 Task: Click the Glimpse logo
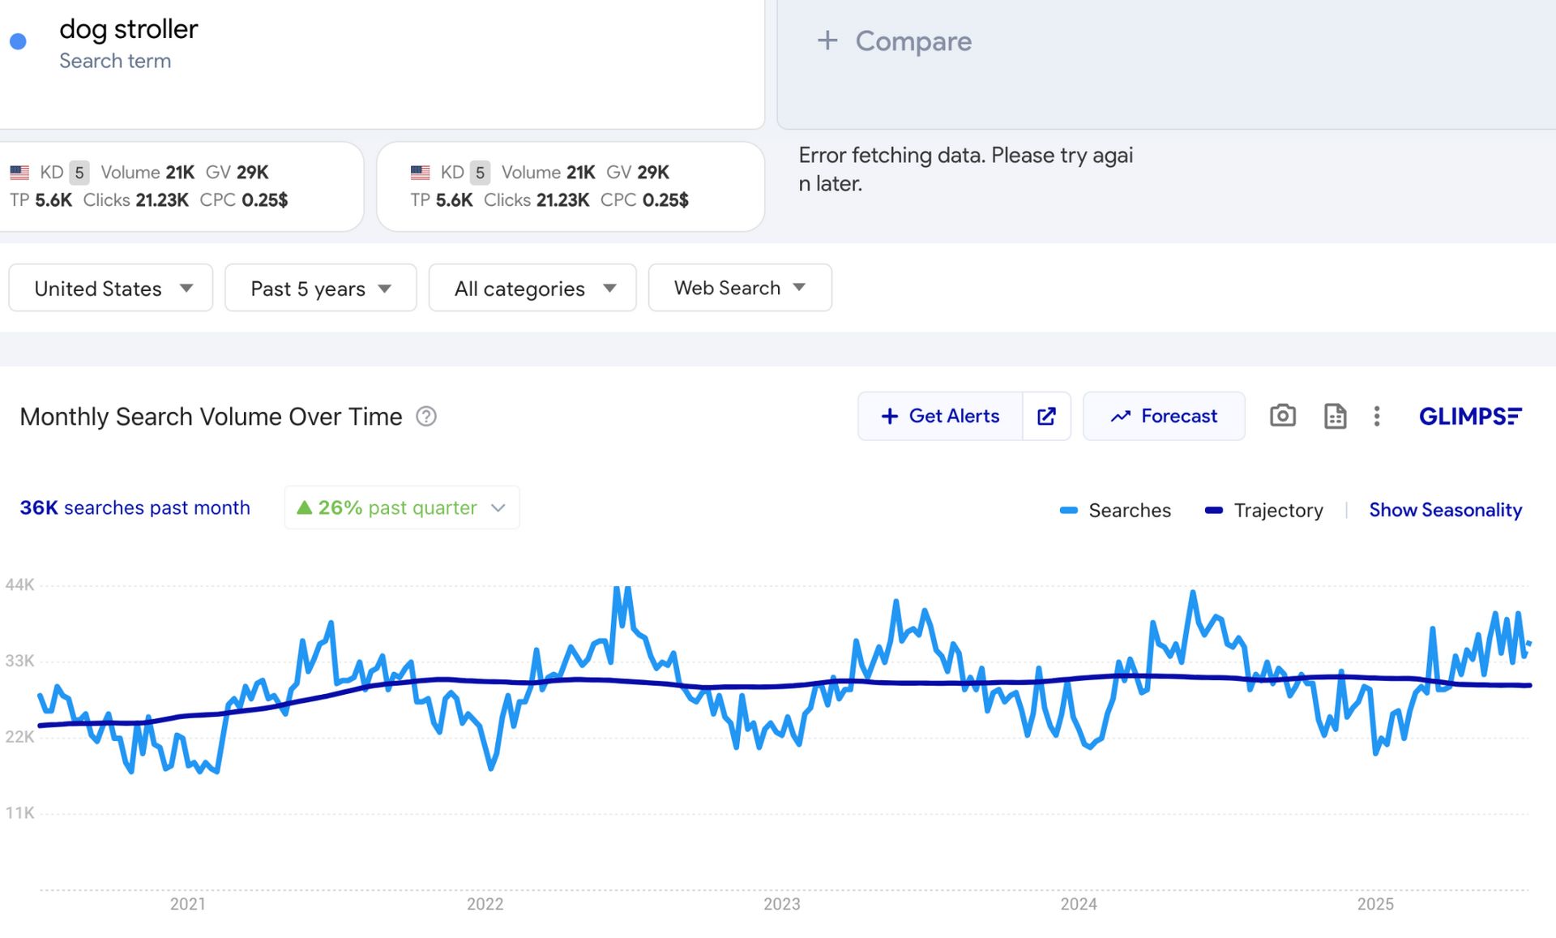tap(1469, 416)
